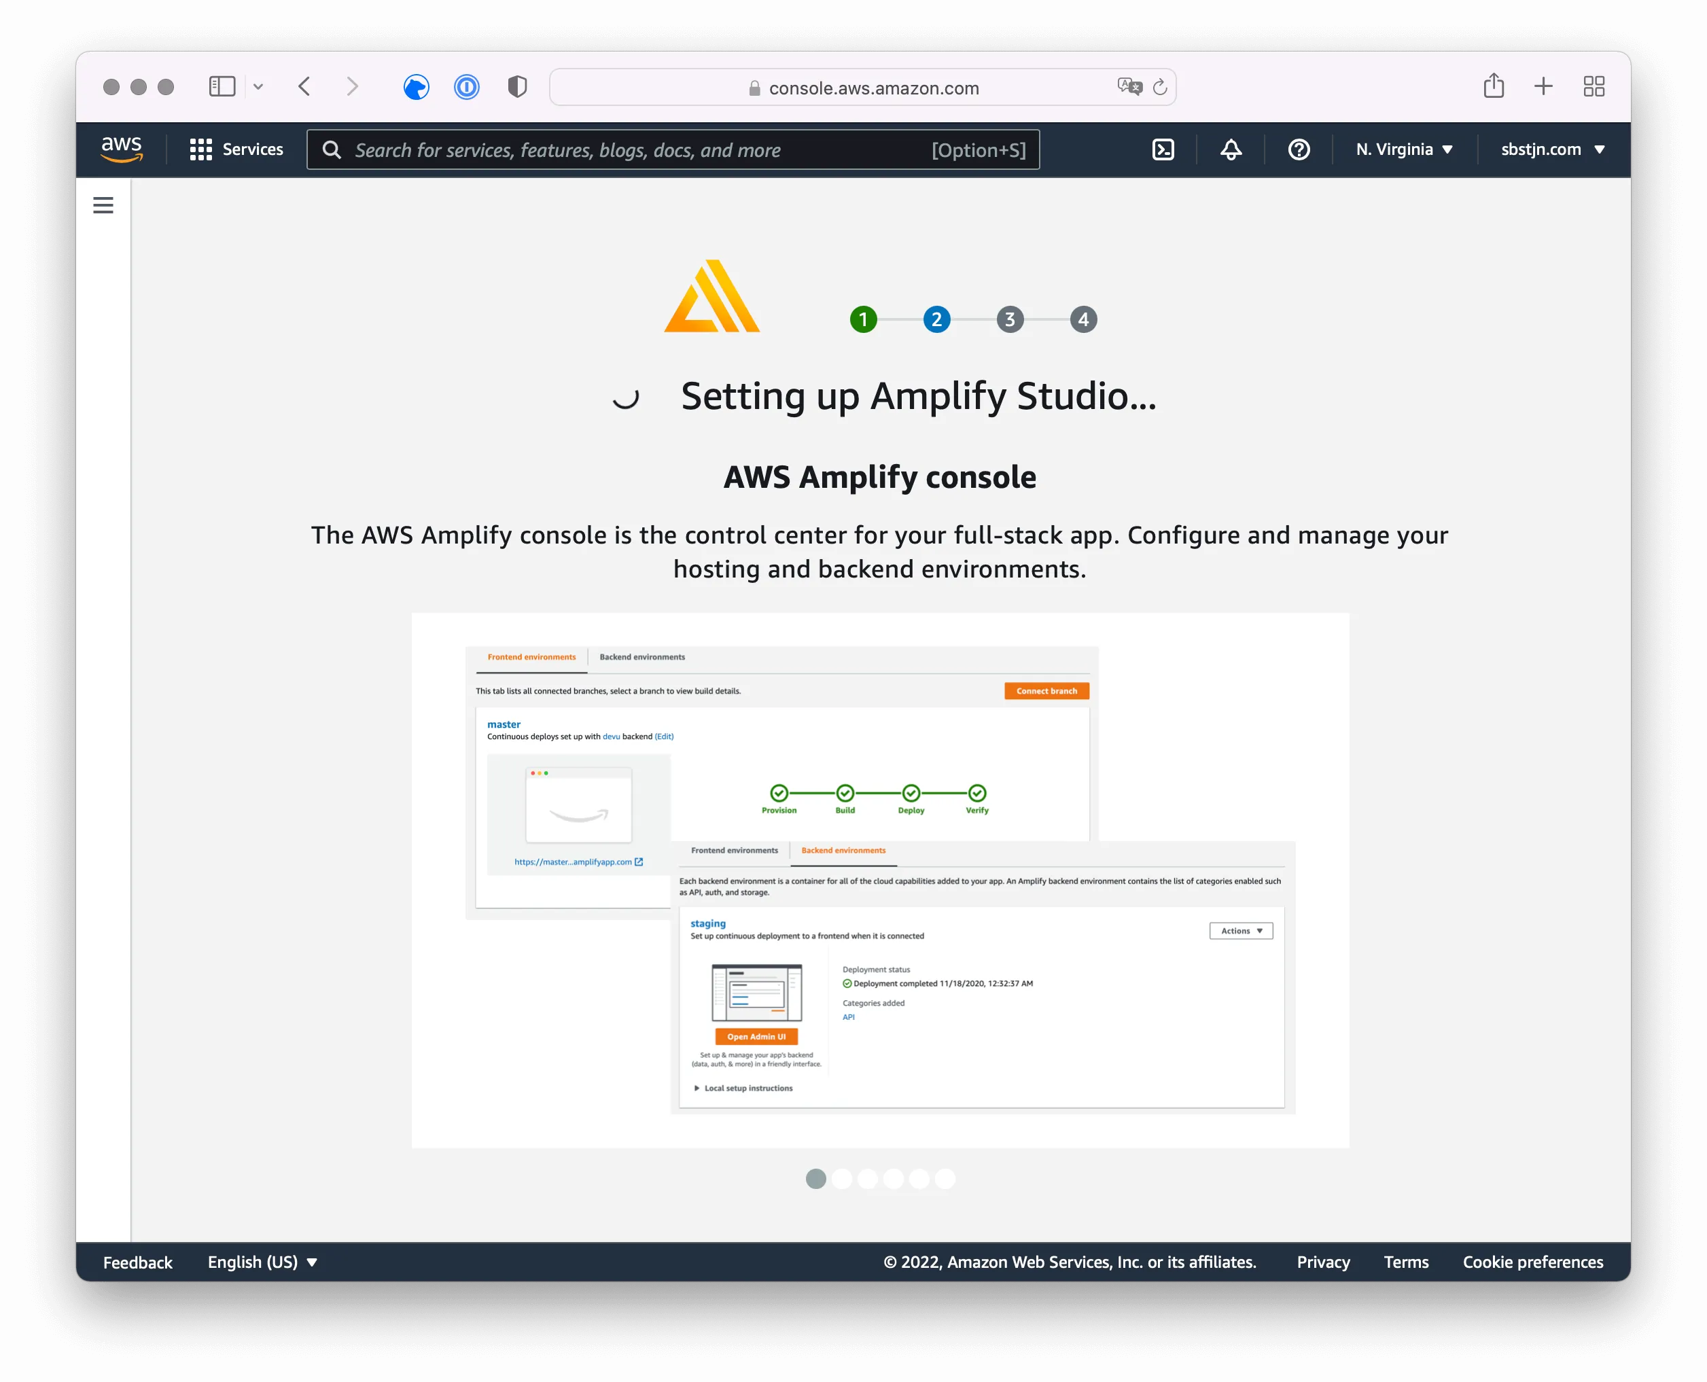The width and height of the screenshot is (1707, 1382).
Task: Toggle the Safari sidebar
Action: coord(222,86)
